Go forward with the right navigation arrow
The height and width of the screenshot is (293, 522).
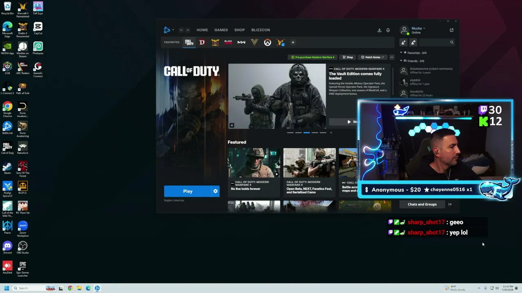[x=188, y=30]
